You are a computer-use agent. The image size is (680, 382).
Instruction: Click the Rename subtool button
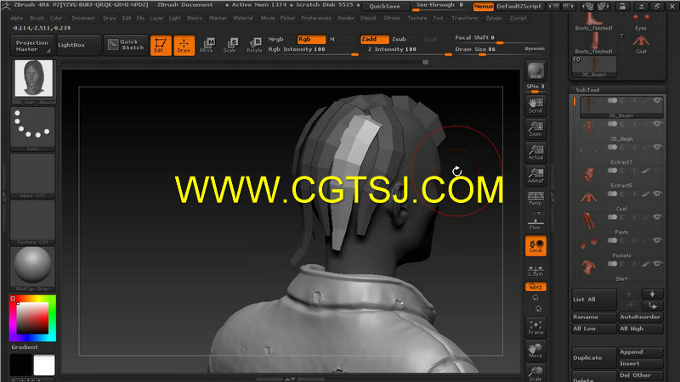(593, 317)
